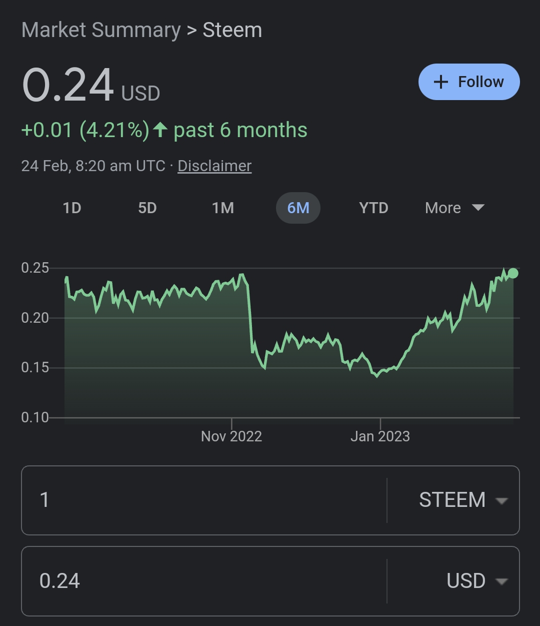Switch chart to 1D range
The height and width of the screenshot is (626, 540).
(x=72, y=208)
